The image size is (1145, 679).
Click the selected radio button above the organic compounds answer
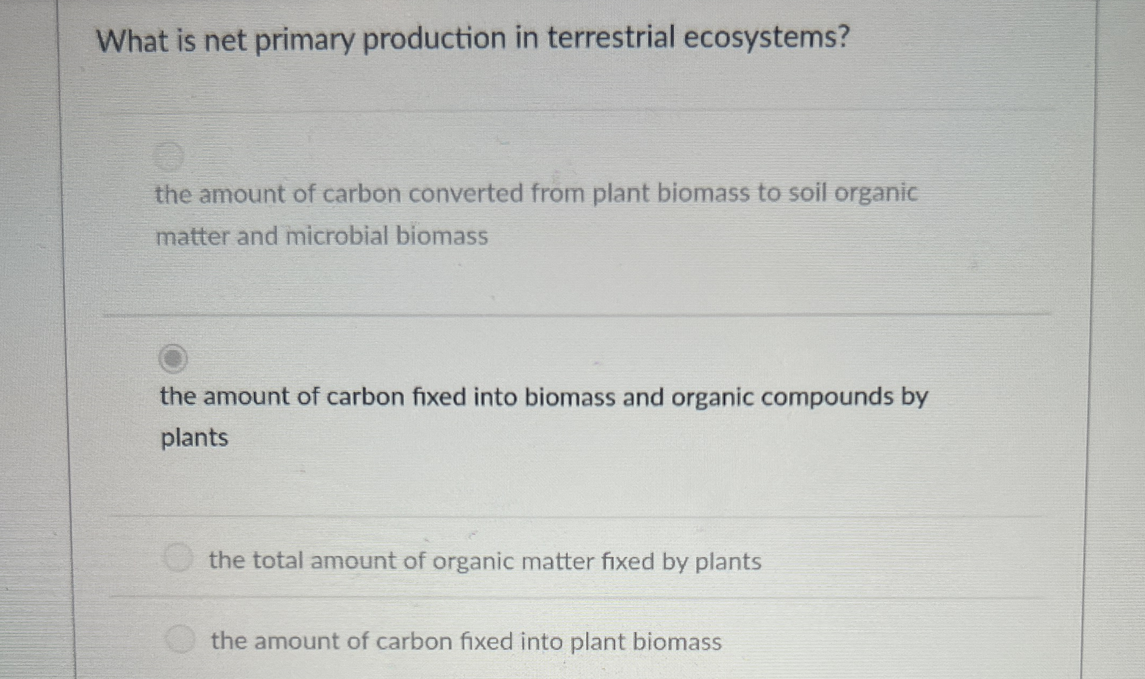click(x=173, y=358)
